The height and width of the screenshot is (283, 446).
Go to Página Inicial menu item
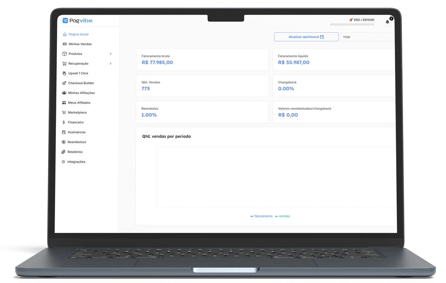click(78, 34)
